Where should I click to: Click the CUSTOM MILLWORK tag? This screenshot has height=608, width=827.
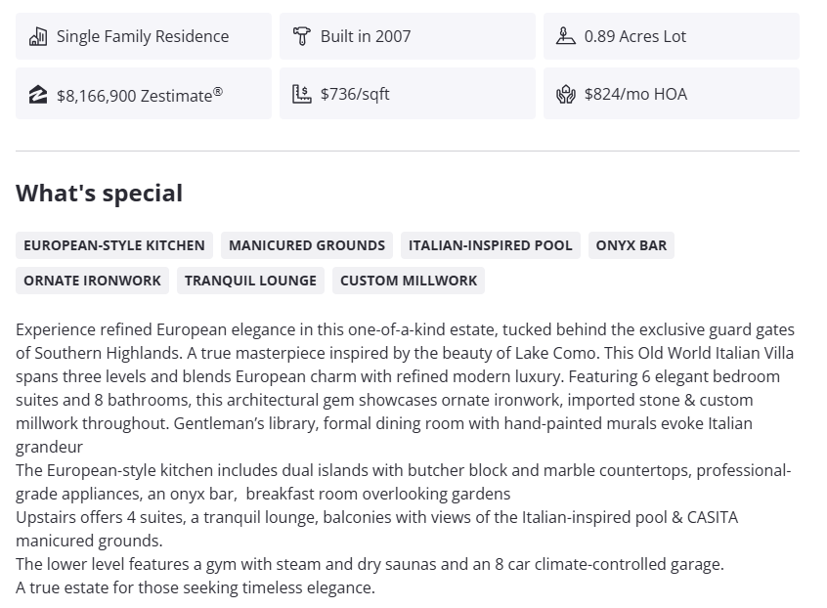click(409, 281)
